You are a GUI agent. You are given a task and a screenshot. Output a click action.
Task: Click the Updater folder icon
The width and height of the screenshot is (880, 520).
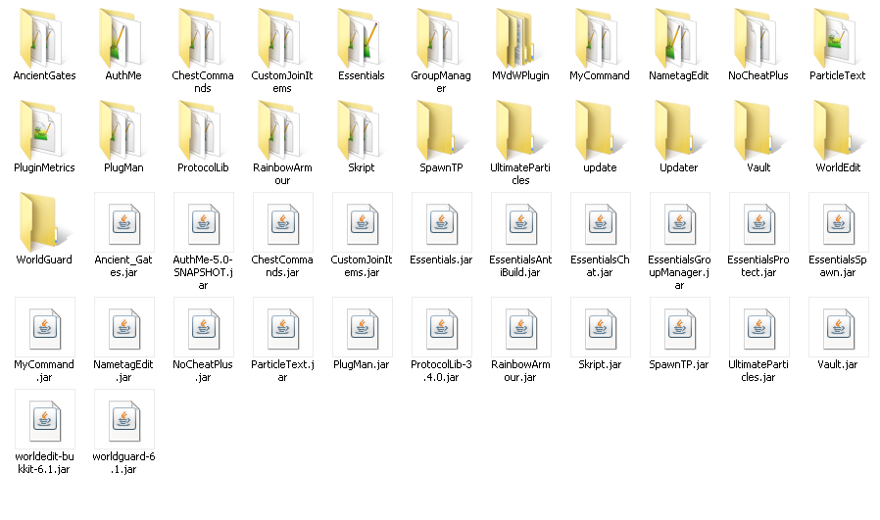pos(679,129)
